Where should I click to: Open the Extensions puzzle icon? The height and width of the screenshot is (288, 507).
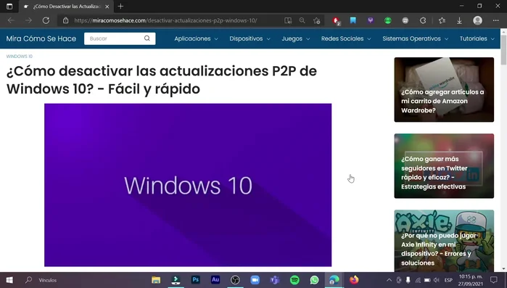click(x=423, y=20)
